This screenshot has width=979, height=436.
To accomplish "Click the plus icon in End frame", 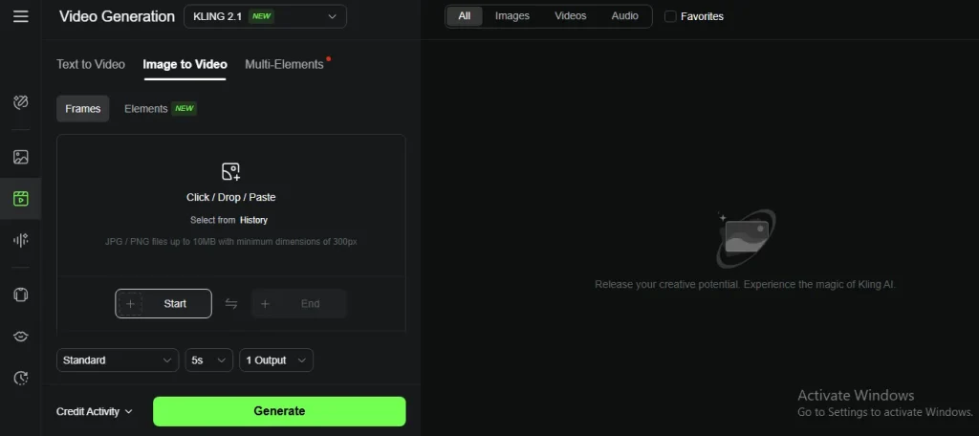I will pos(265,304).
